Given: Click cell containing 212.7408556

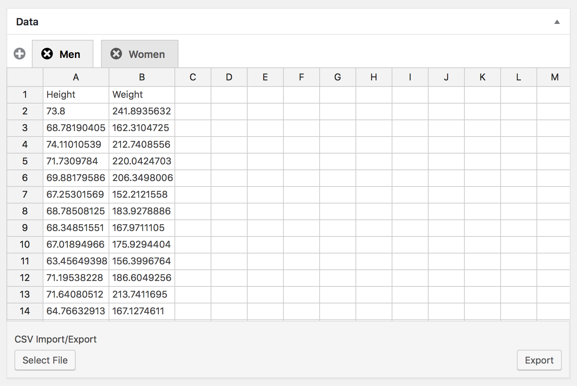Looking at the screenshot, I should [x=142, y=145].
